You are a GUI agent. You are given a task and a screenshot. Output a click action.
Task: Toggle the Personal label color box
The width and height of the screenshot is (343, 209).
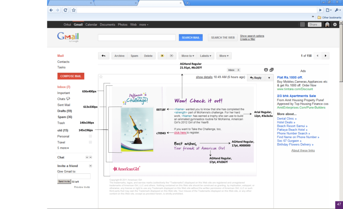point(90,136)
